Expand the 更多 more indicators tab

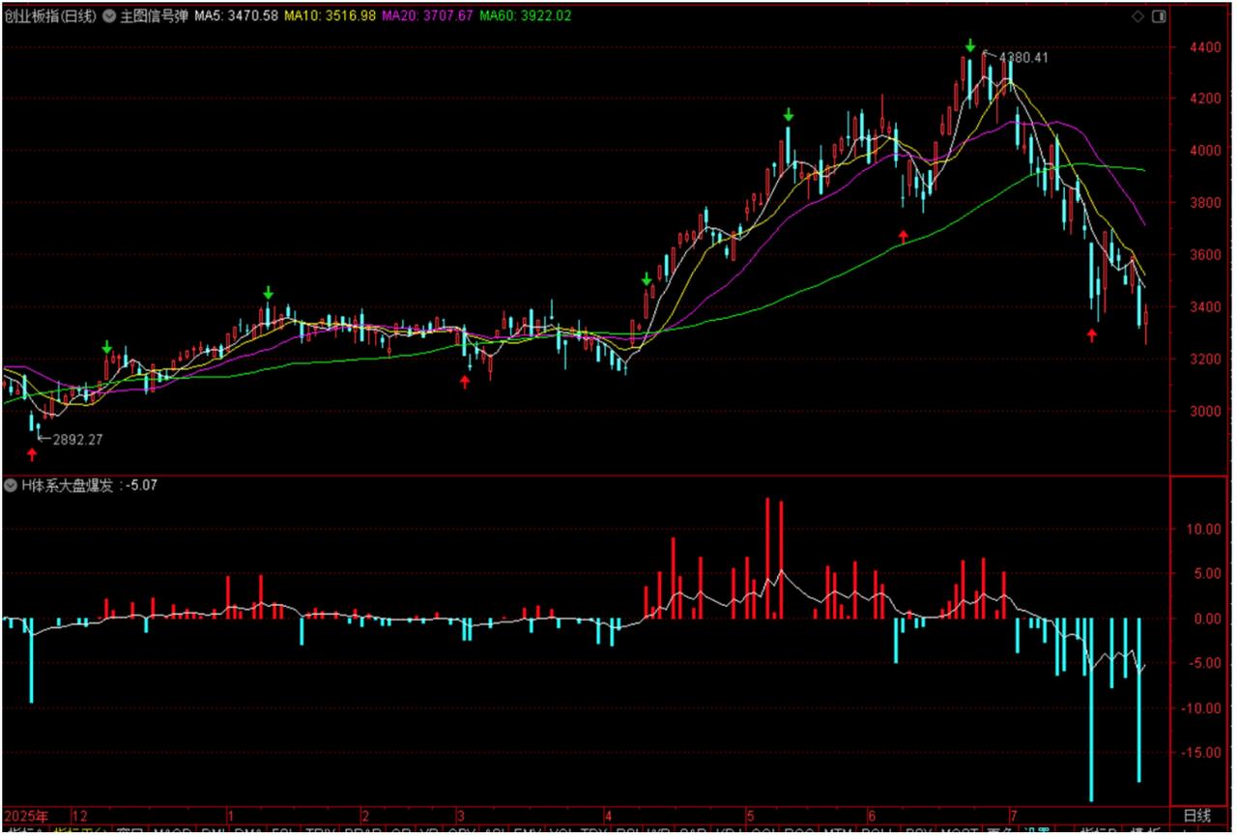point(996,830)
